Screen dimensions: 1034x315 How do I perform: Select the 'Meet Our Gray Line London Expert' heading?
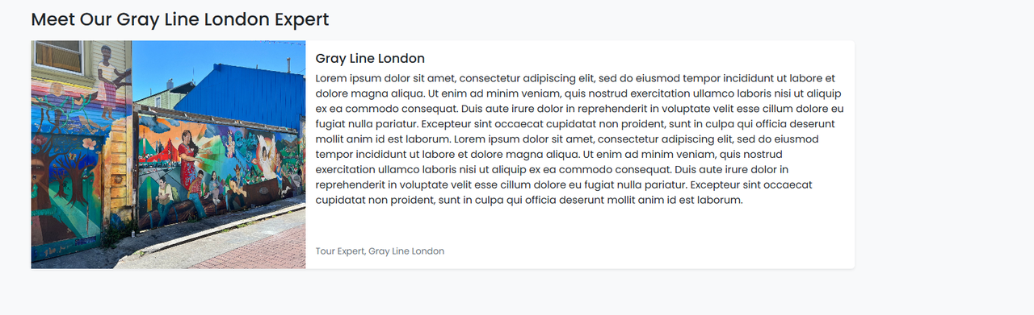(180, 19)
